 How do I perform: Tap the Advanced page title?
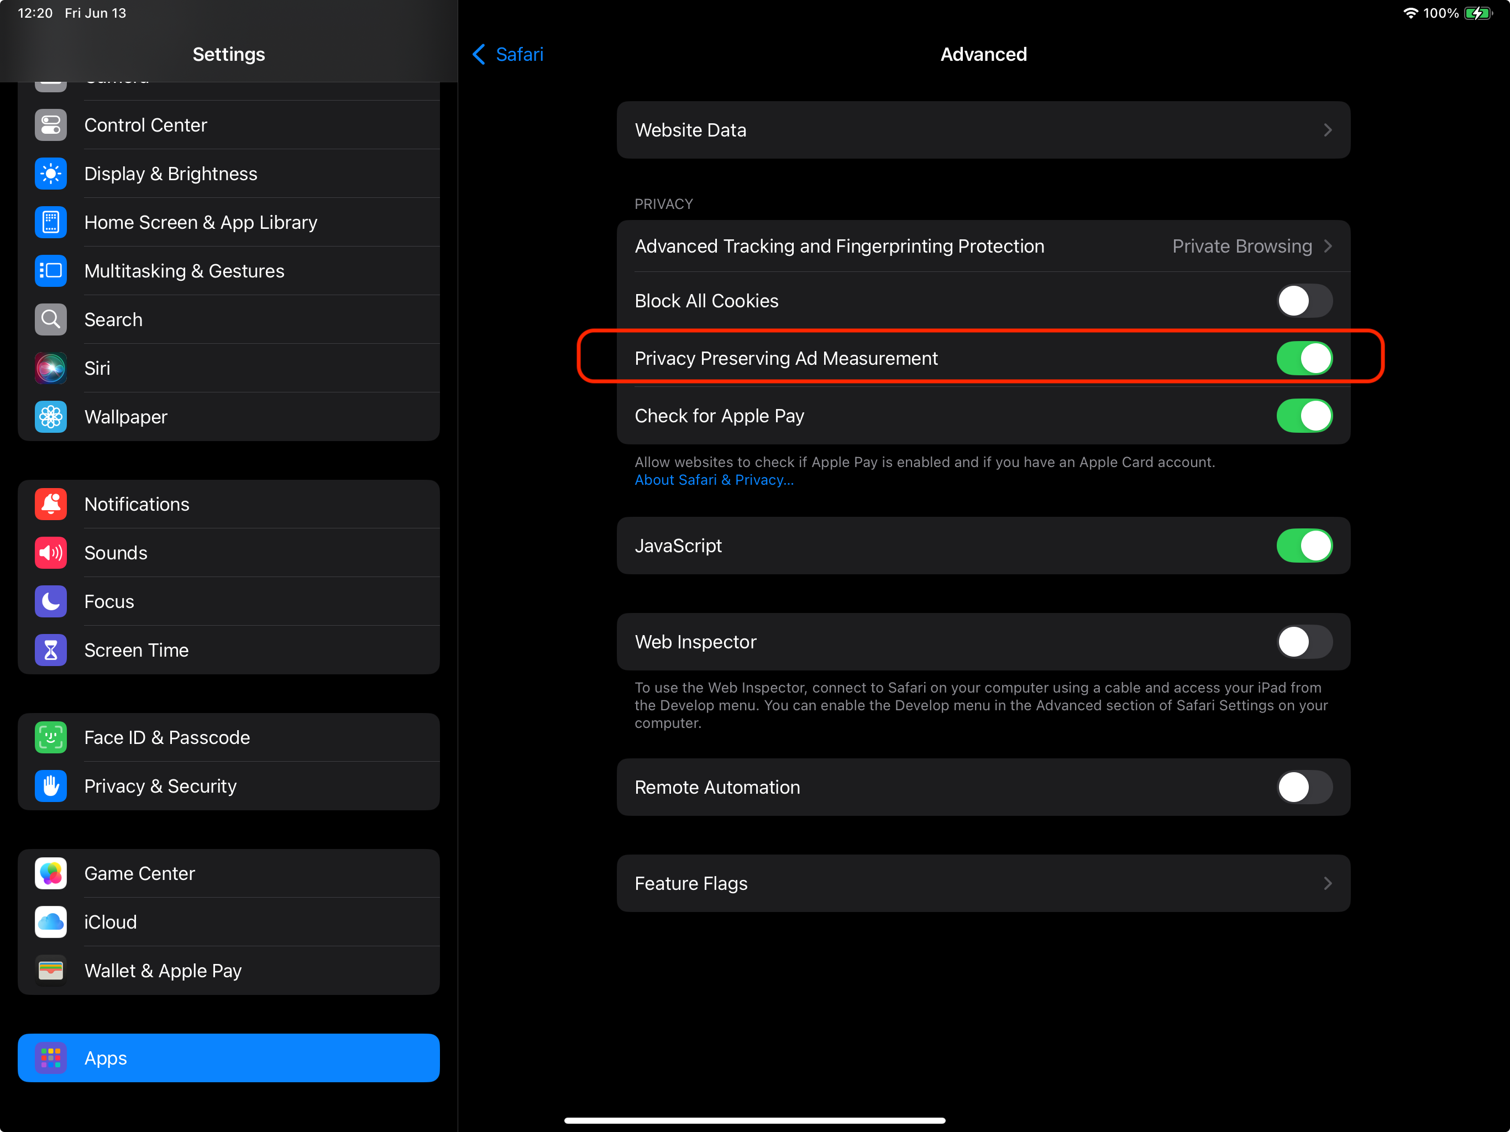tap(984, 55)
